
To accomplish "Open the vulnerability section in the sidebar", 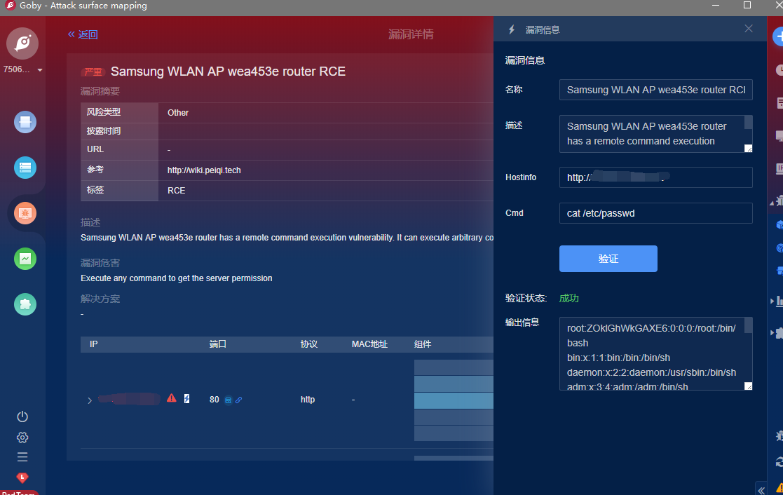I will coord(25,213).
